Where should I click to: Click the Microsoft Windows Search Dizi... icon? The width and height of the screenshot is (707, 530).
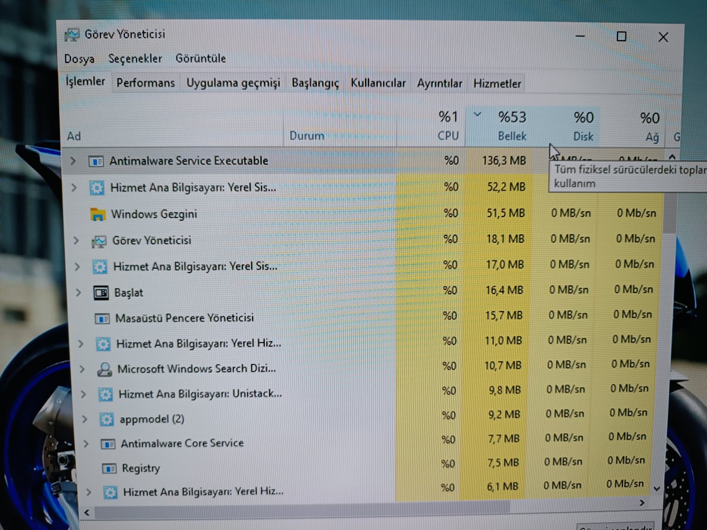click(x=104, y=369)
